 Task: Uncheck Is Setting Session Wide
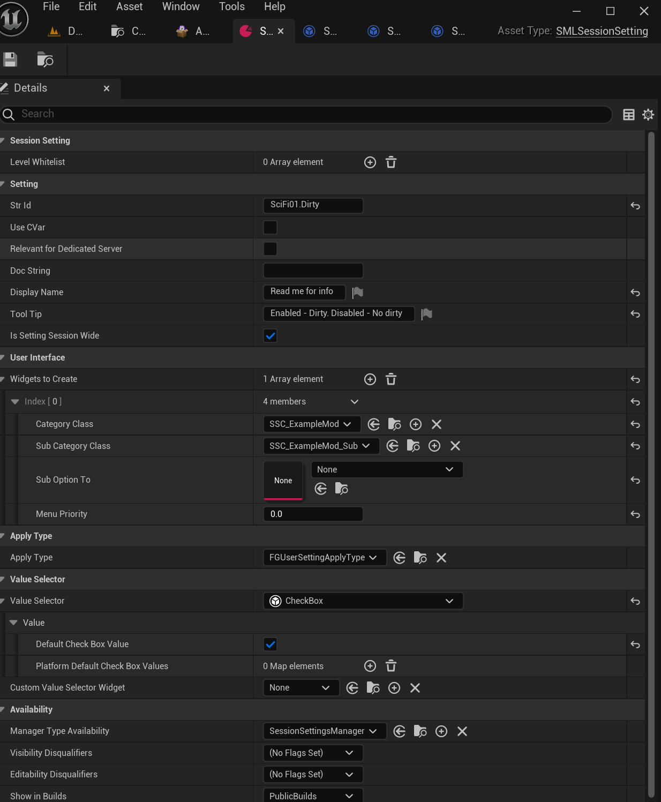click(x=271, y=336)
